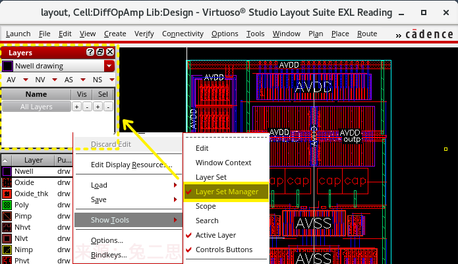
Task: Open the Window menu
Action: (287, 34)
